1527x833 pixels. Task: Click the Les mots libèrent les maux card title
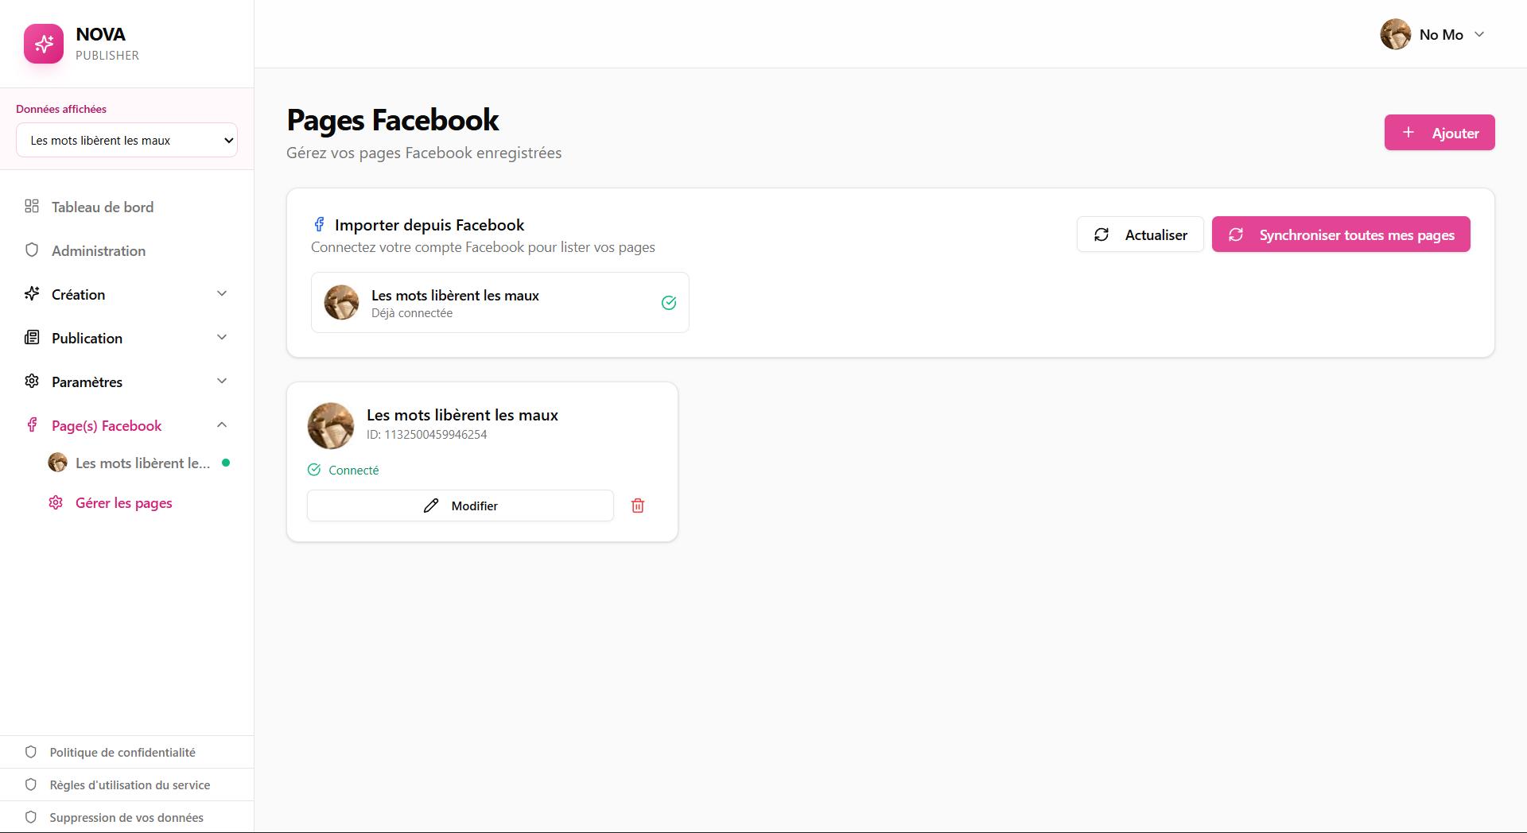tap(462, 415)
